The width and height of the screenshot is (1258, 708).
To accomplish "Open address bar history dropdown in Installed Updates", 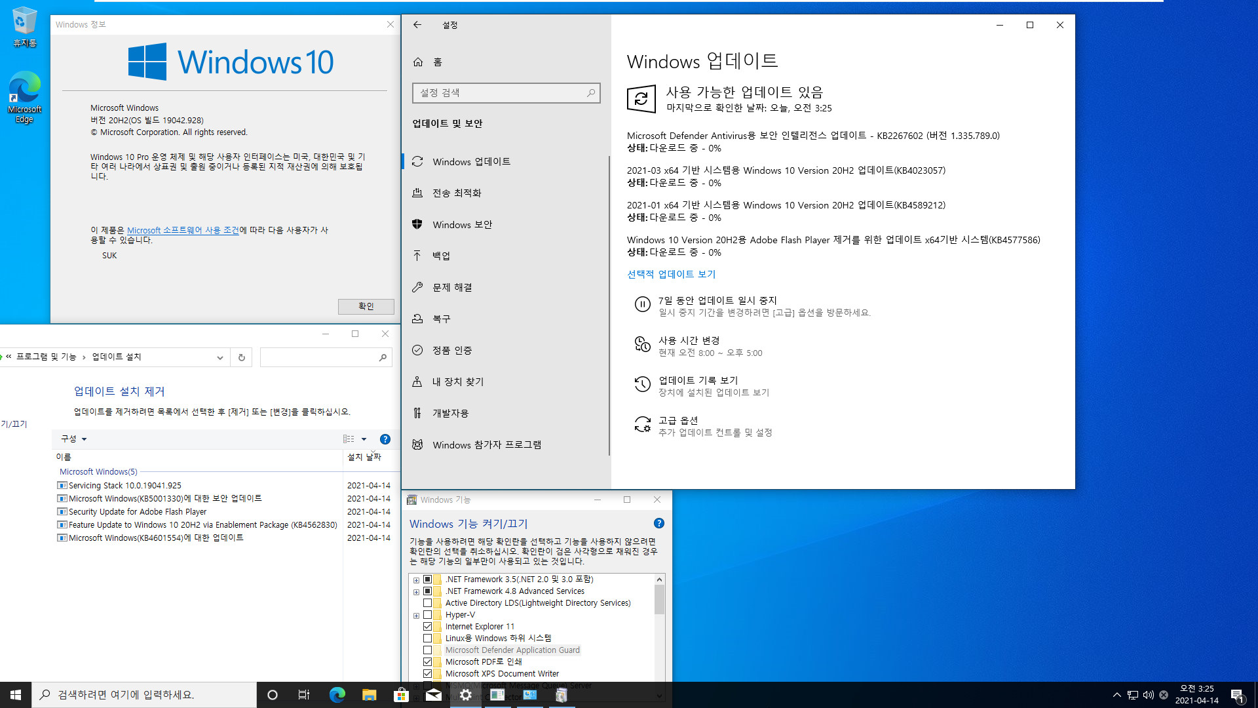I will tap(220, 357).
